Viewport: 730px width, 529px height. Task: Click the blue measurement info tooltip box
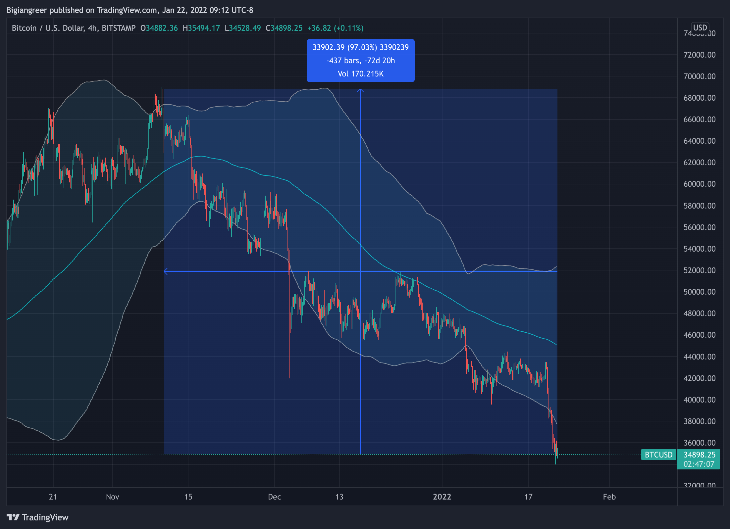coord(360,61)
